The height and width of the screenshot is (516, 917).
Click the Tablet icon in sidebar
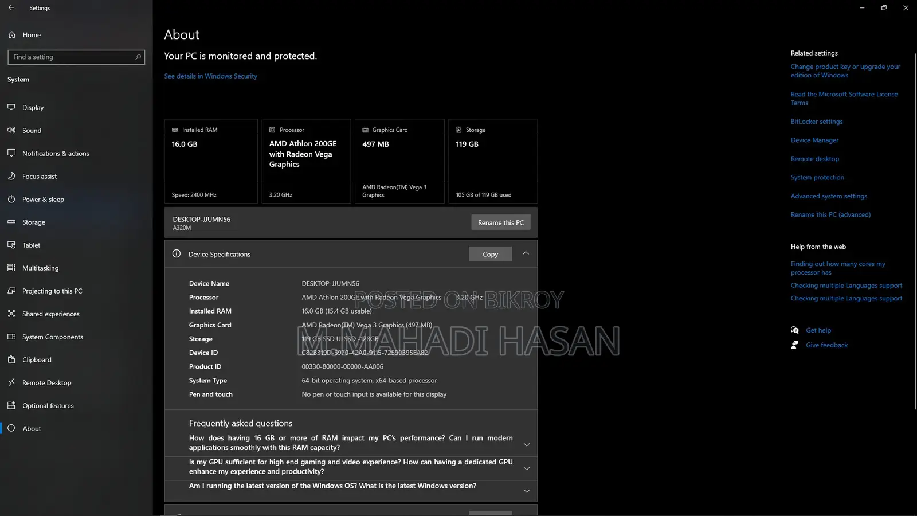pyautogui.click(x=11, y=245)
